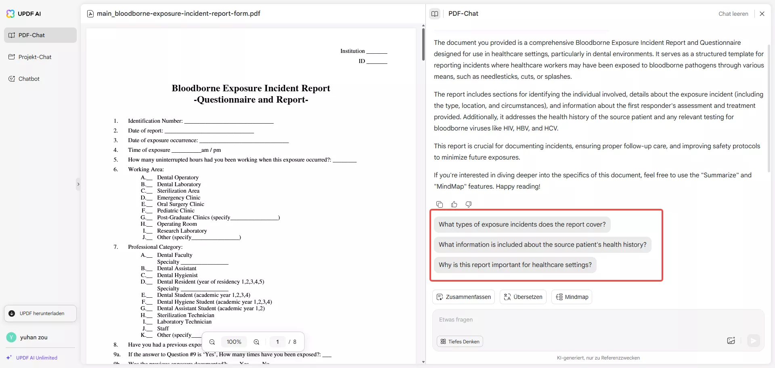Ask why this report is important

click(x=515, y=265)
